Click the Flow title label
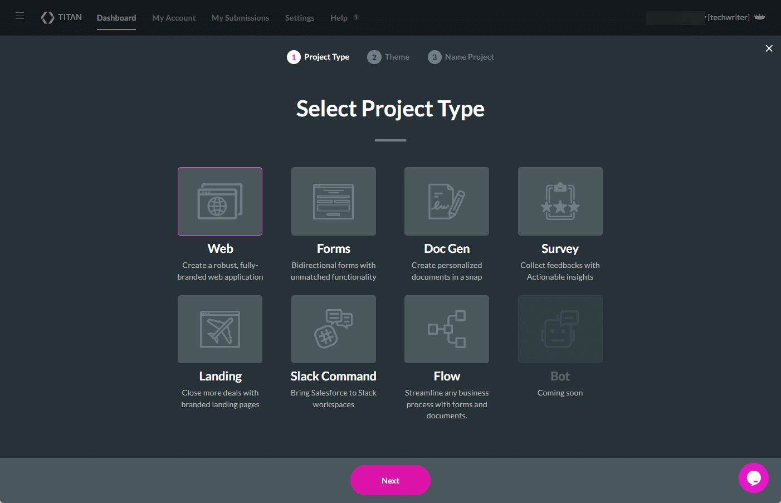781x503 pixels. pyautogui.click(x=447, y=376)
